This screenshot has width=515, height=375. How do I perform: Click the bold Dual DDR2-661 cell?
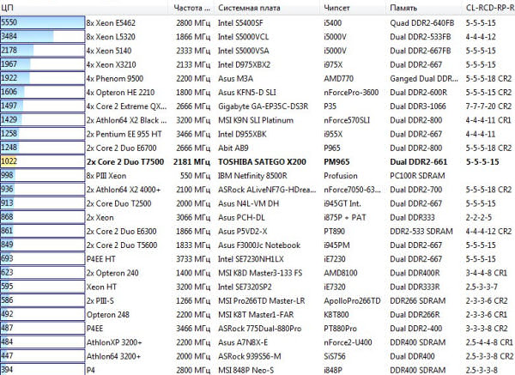point(419,162)
